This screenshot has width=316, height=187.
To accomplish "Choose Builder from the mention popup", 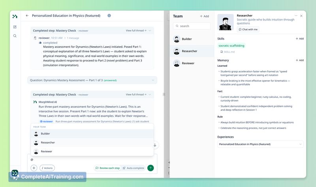I will click(92, 134).
